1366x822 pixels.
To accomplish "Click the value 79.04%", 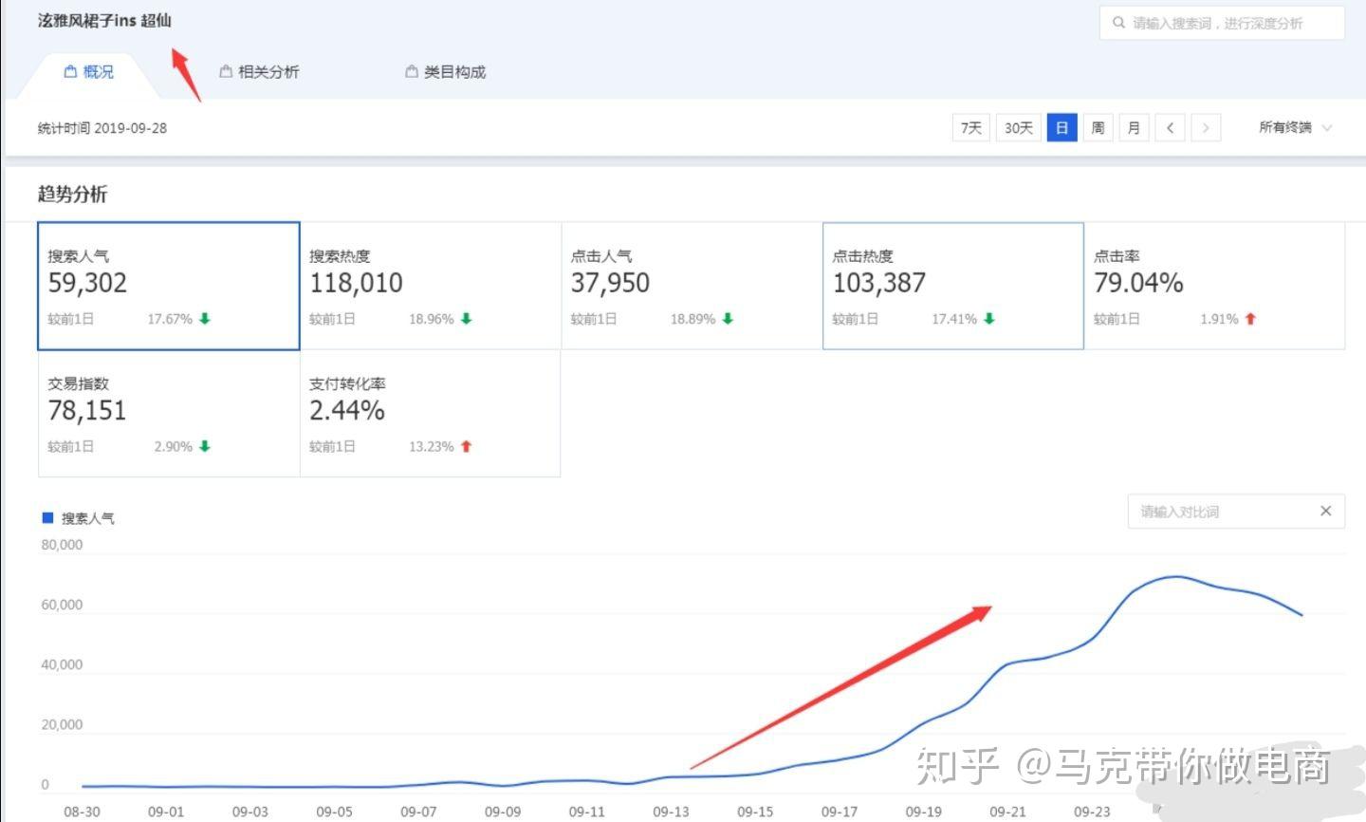I will 1138,283.
